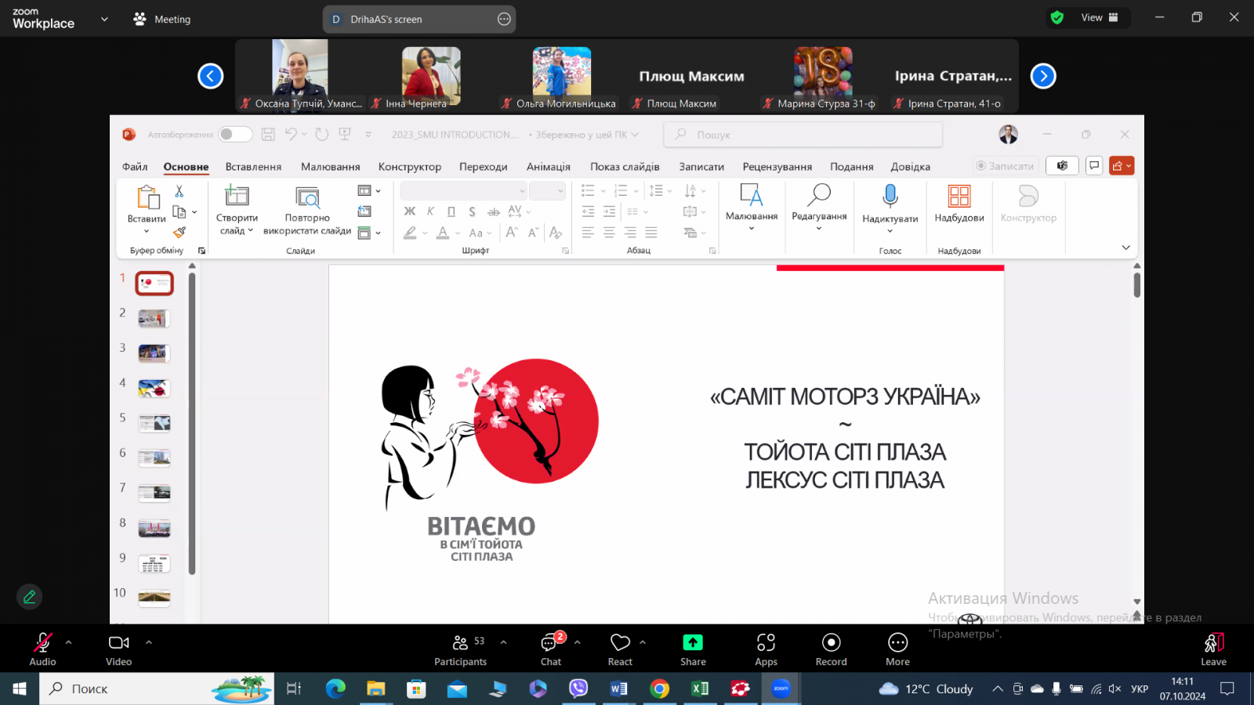This screenshot has width=1254, height=705.
Task: Click the text highlight color icon
Action: (x=410, y=233)
